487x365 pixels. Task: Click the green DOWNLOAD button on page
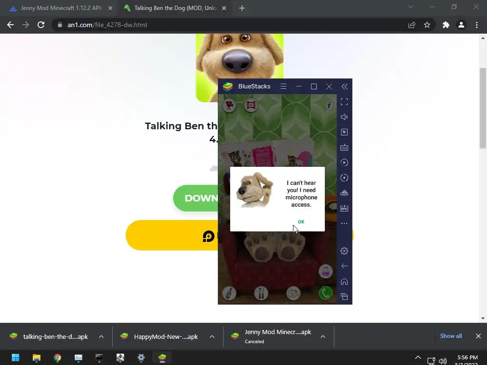click(x=195, y=198)
